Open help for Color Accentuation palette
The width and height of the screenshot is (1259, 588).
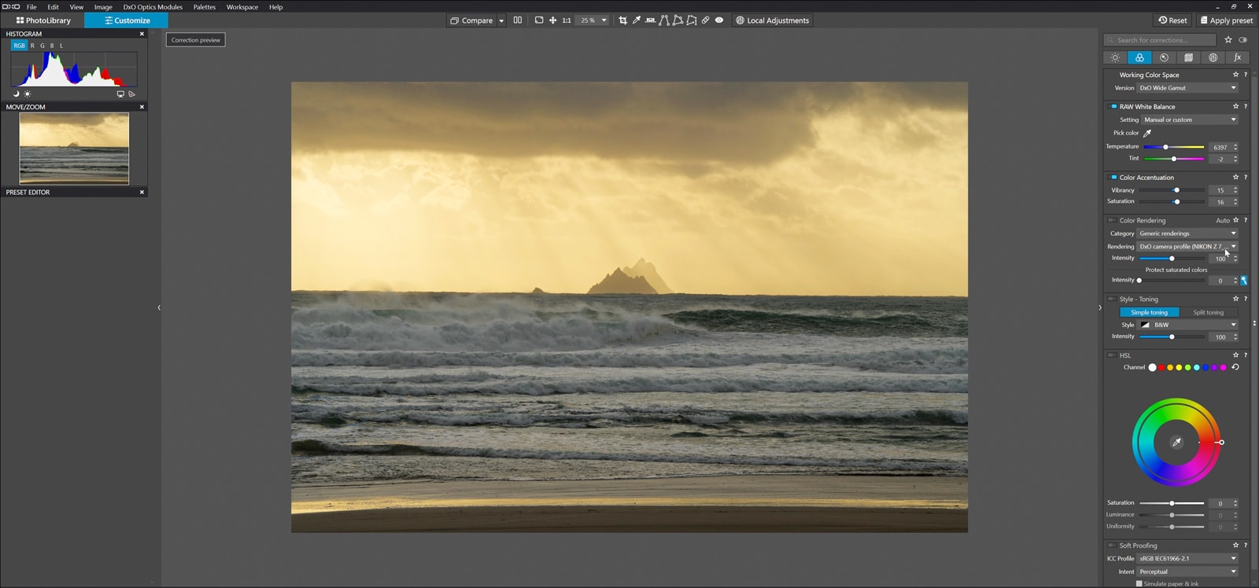[1246, 177]
